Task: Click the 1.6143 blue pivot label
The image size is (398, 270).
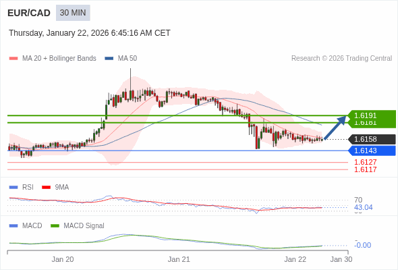Action: click(372, 151)
